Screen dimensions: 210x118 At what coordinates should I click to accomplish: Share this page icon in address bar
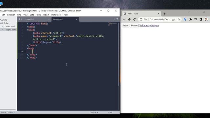point(174,19)
